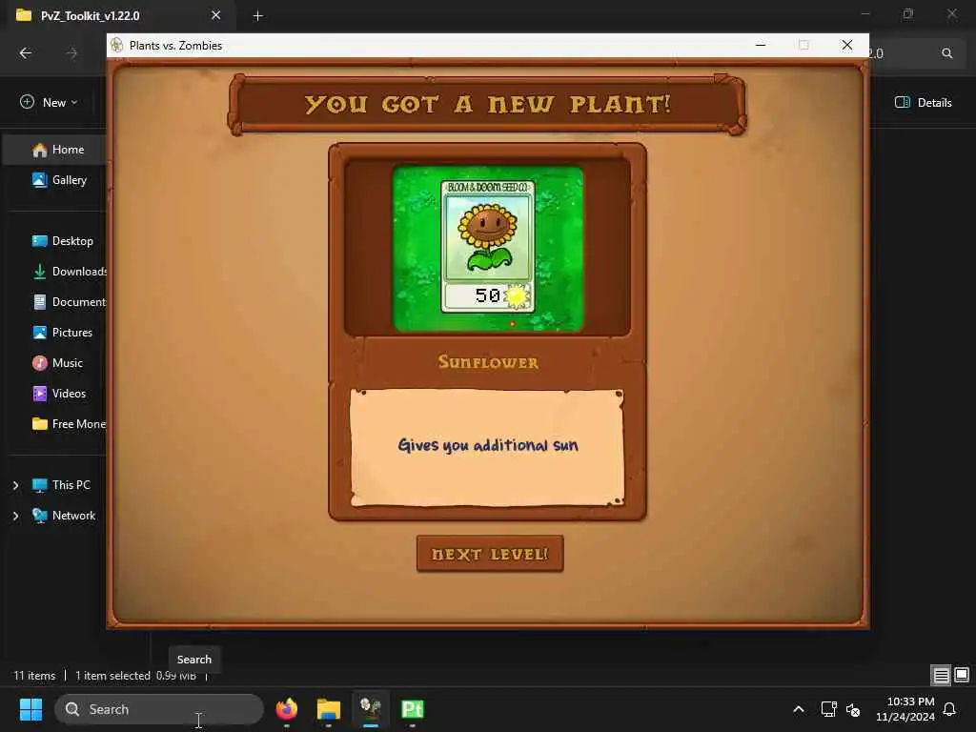
Task: Toggle the Details pane in File Explorer
Action: pyautogui.click(x=923, y=102)
